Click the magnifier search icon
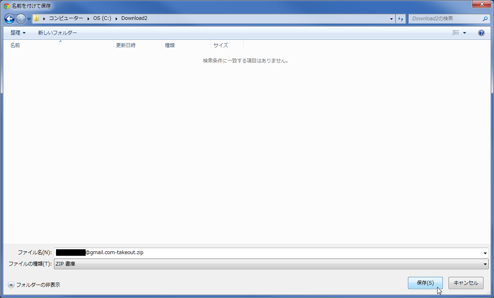This screenshot has width=494, height=298. click(485, 19)
